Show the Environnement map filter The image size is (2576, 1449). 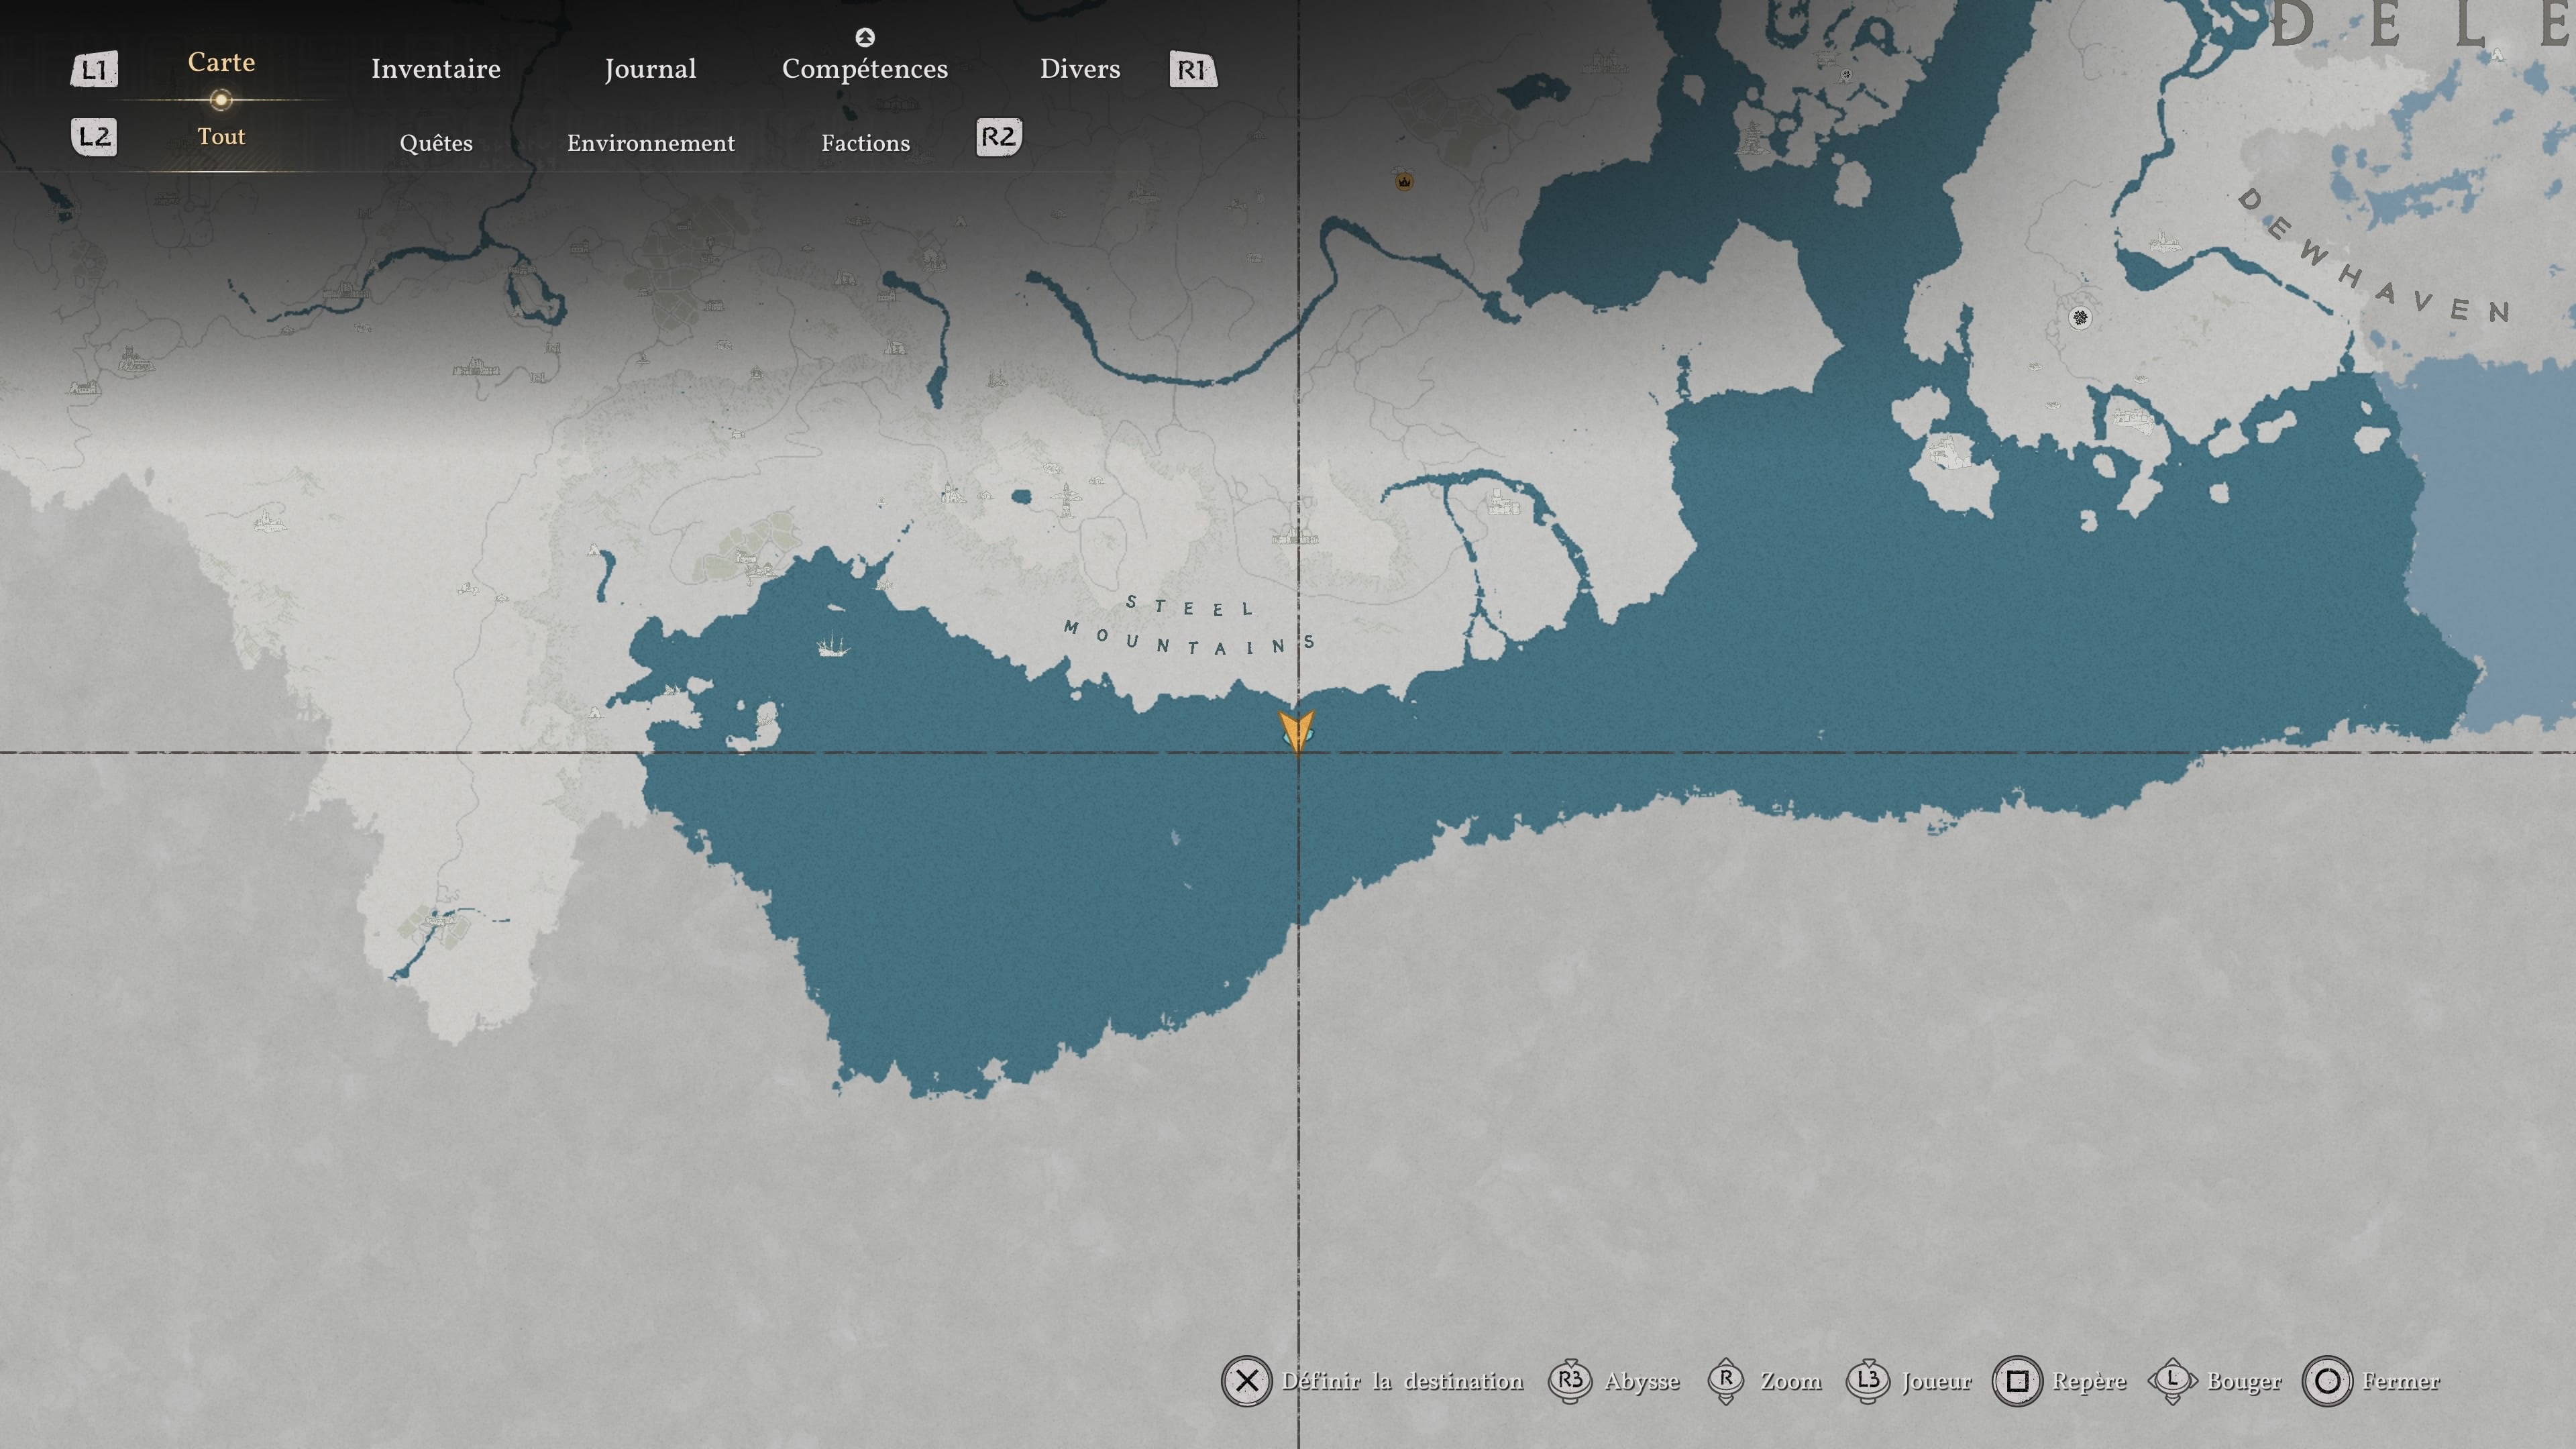coord(651,143)
